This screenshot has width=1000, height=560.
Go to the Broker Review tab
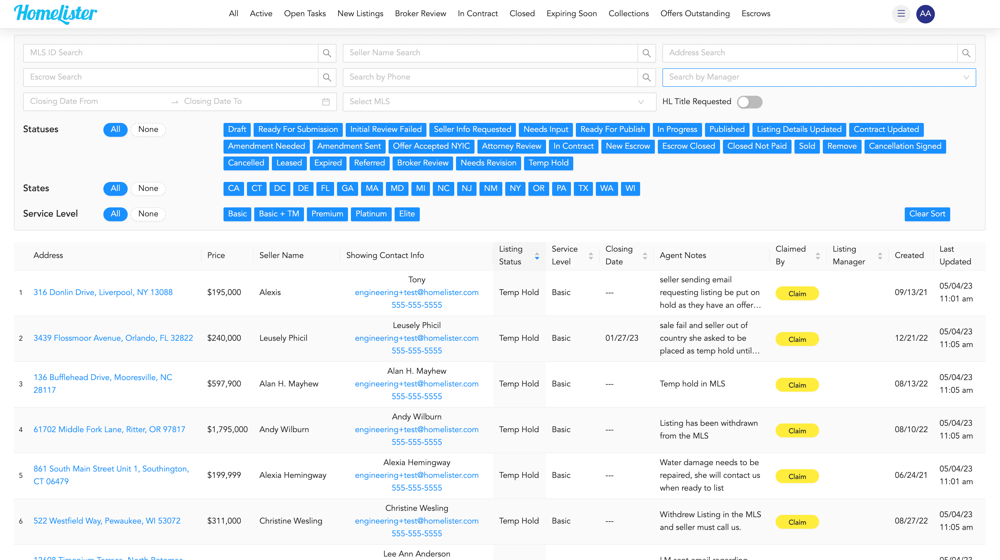420,14
